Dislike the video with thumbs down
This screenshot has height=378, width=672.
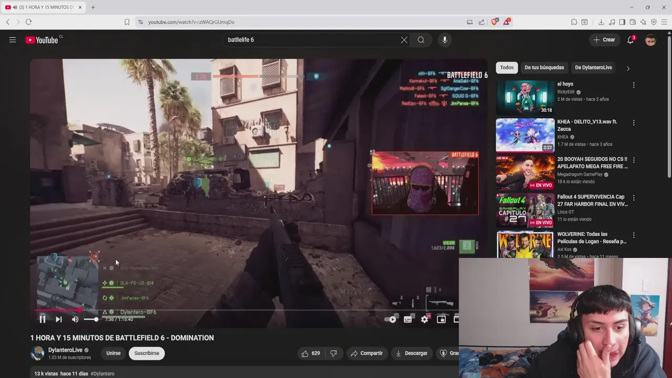click(x=333, y=353)
